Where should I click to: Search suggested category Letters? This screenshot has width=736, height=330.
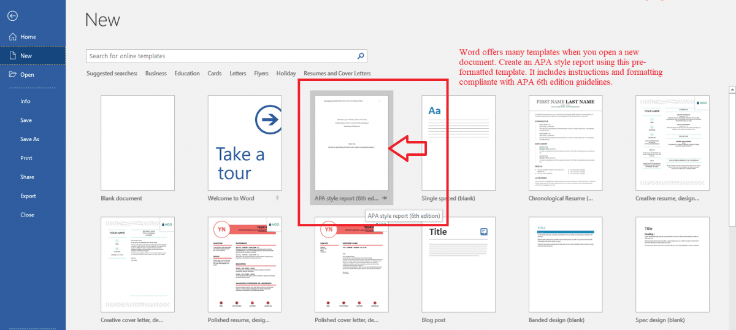238,74
